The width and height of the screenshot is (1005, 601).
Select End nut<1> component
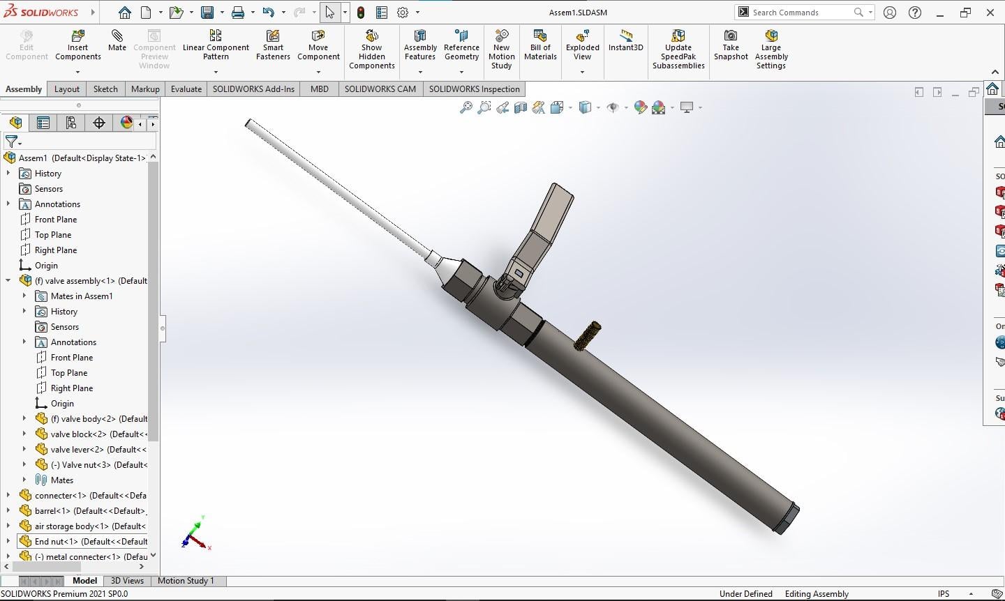point(84,541)
